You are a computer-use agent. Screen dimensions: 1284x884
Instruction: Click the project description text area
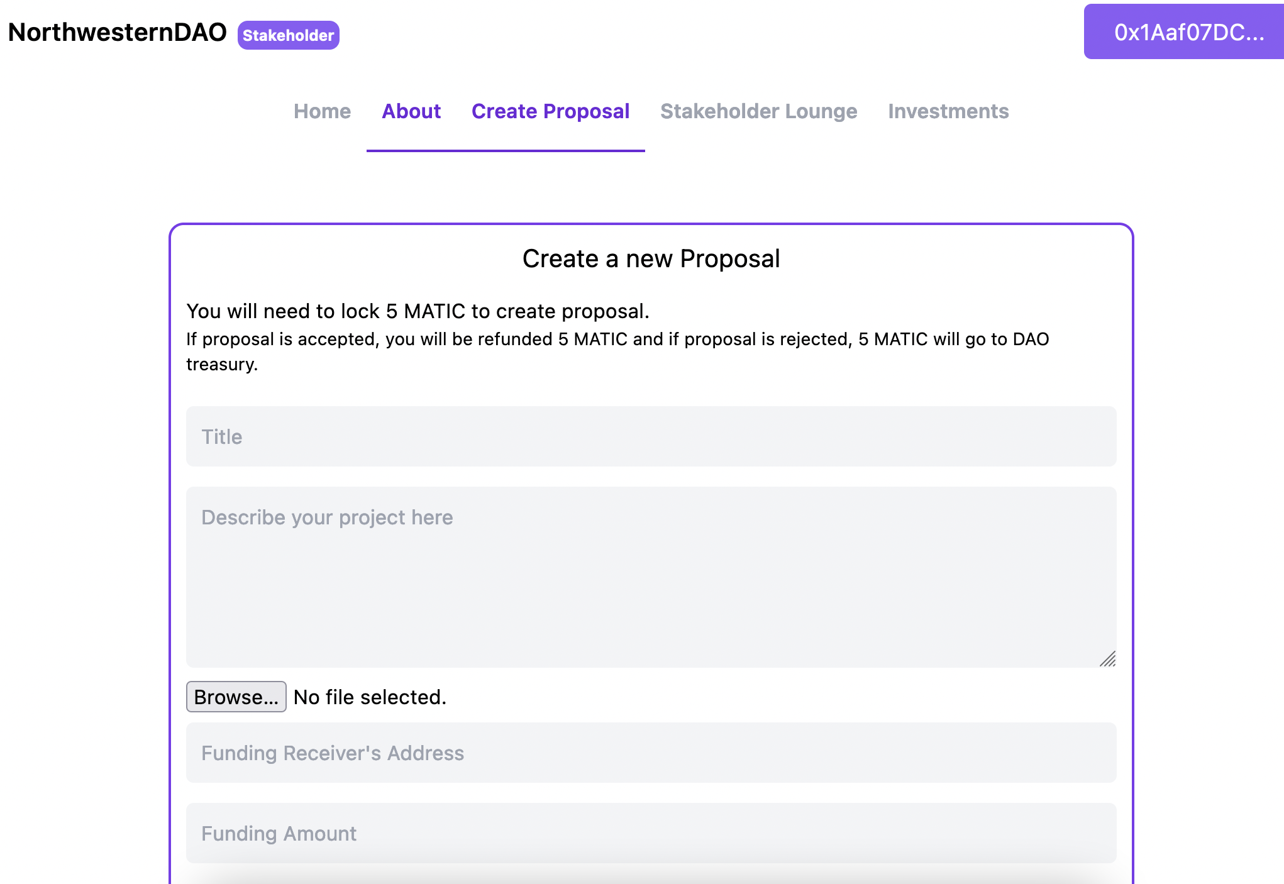click(x=651, y=577)
